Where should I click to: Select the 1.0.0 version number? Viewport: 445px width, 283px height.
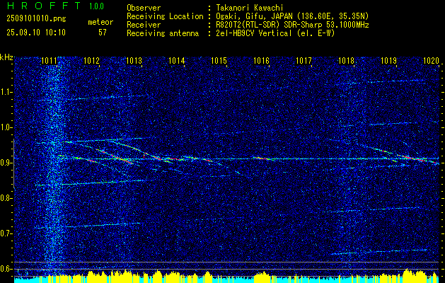click(x=96, y=6)
